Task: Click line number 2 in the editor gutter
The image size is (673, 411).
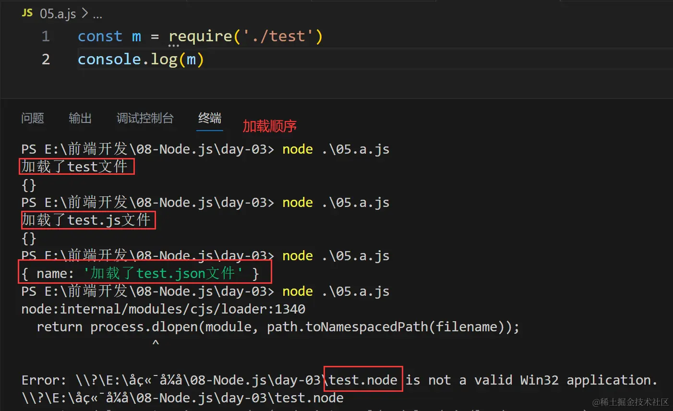Action: pos(46,60)
